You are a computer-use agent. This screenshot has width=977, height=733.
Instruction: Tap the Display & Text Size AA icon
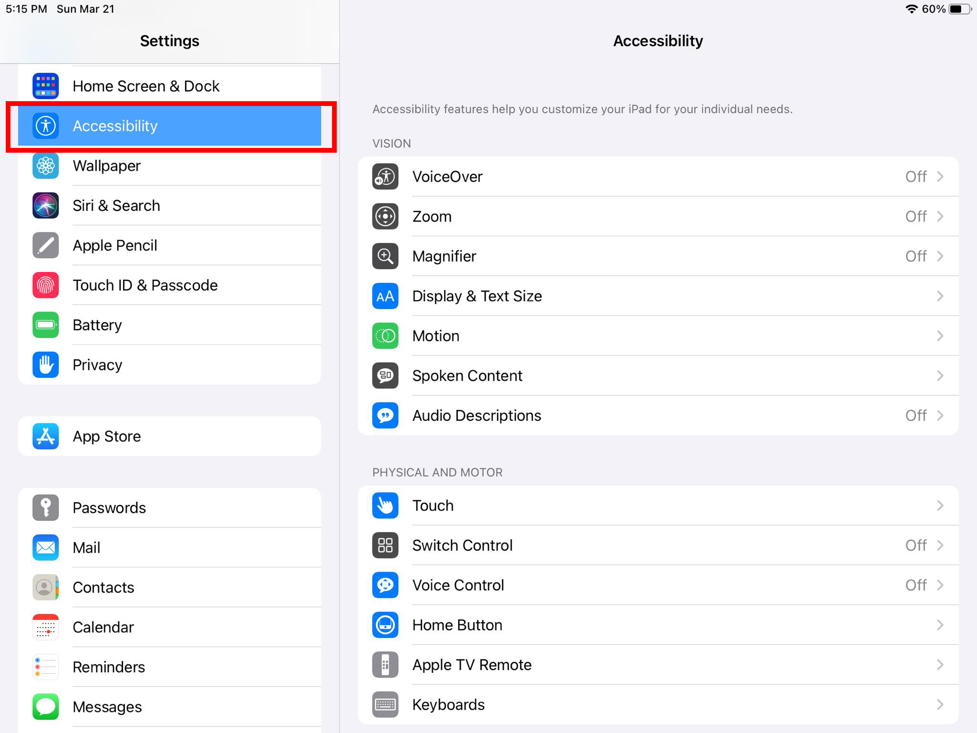point(385,296)
